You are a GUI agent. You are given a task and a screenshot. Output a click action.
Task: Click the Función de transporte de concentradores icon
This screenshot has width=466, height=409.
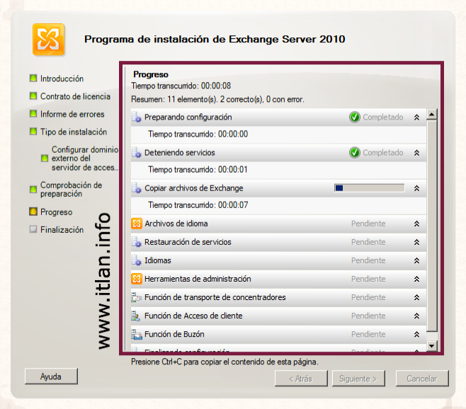[x=137, y=297]
